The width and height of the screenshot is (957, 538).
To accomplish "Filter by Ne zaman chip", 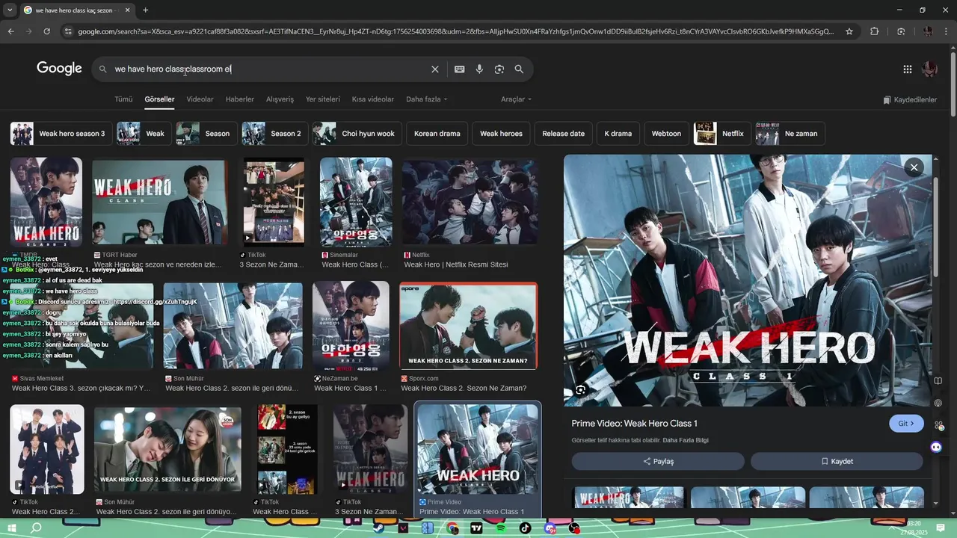I will coord(790,134).
